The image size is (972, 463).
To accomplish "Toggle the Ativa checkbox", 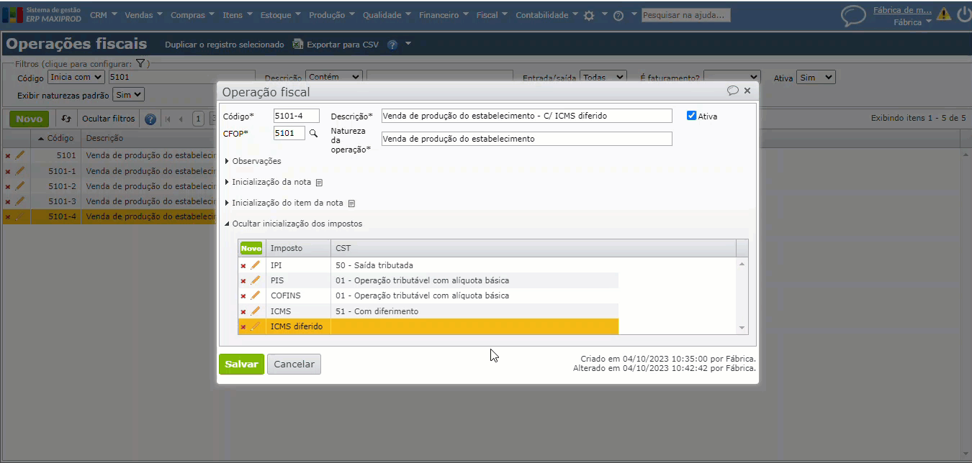I will click(x=691, y=116).
